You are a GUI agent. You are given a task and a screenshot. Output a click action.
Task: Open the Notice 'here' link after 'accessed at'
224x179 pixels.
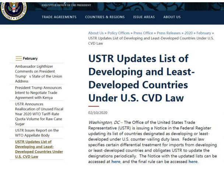tap(116, 162)
